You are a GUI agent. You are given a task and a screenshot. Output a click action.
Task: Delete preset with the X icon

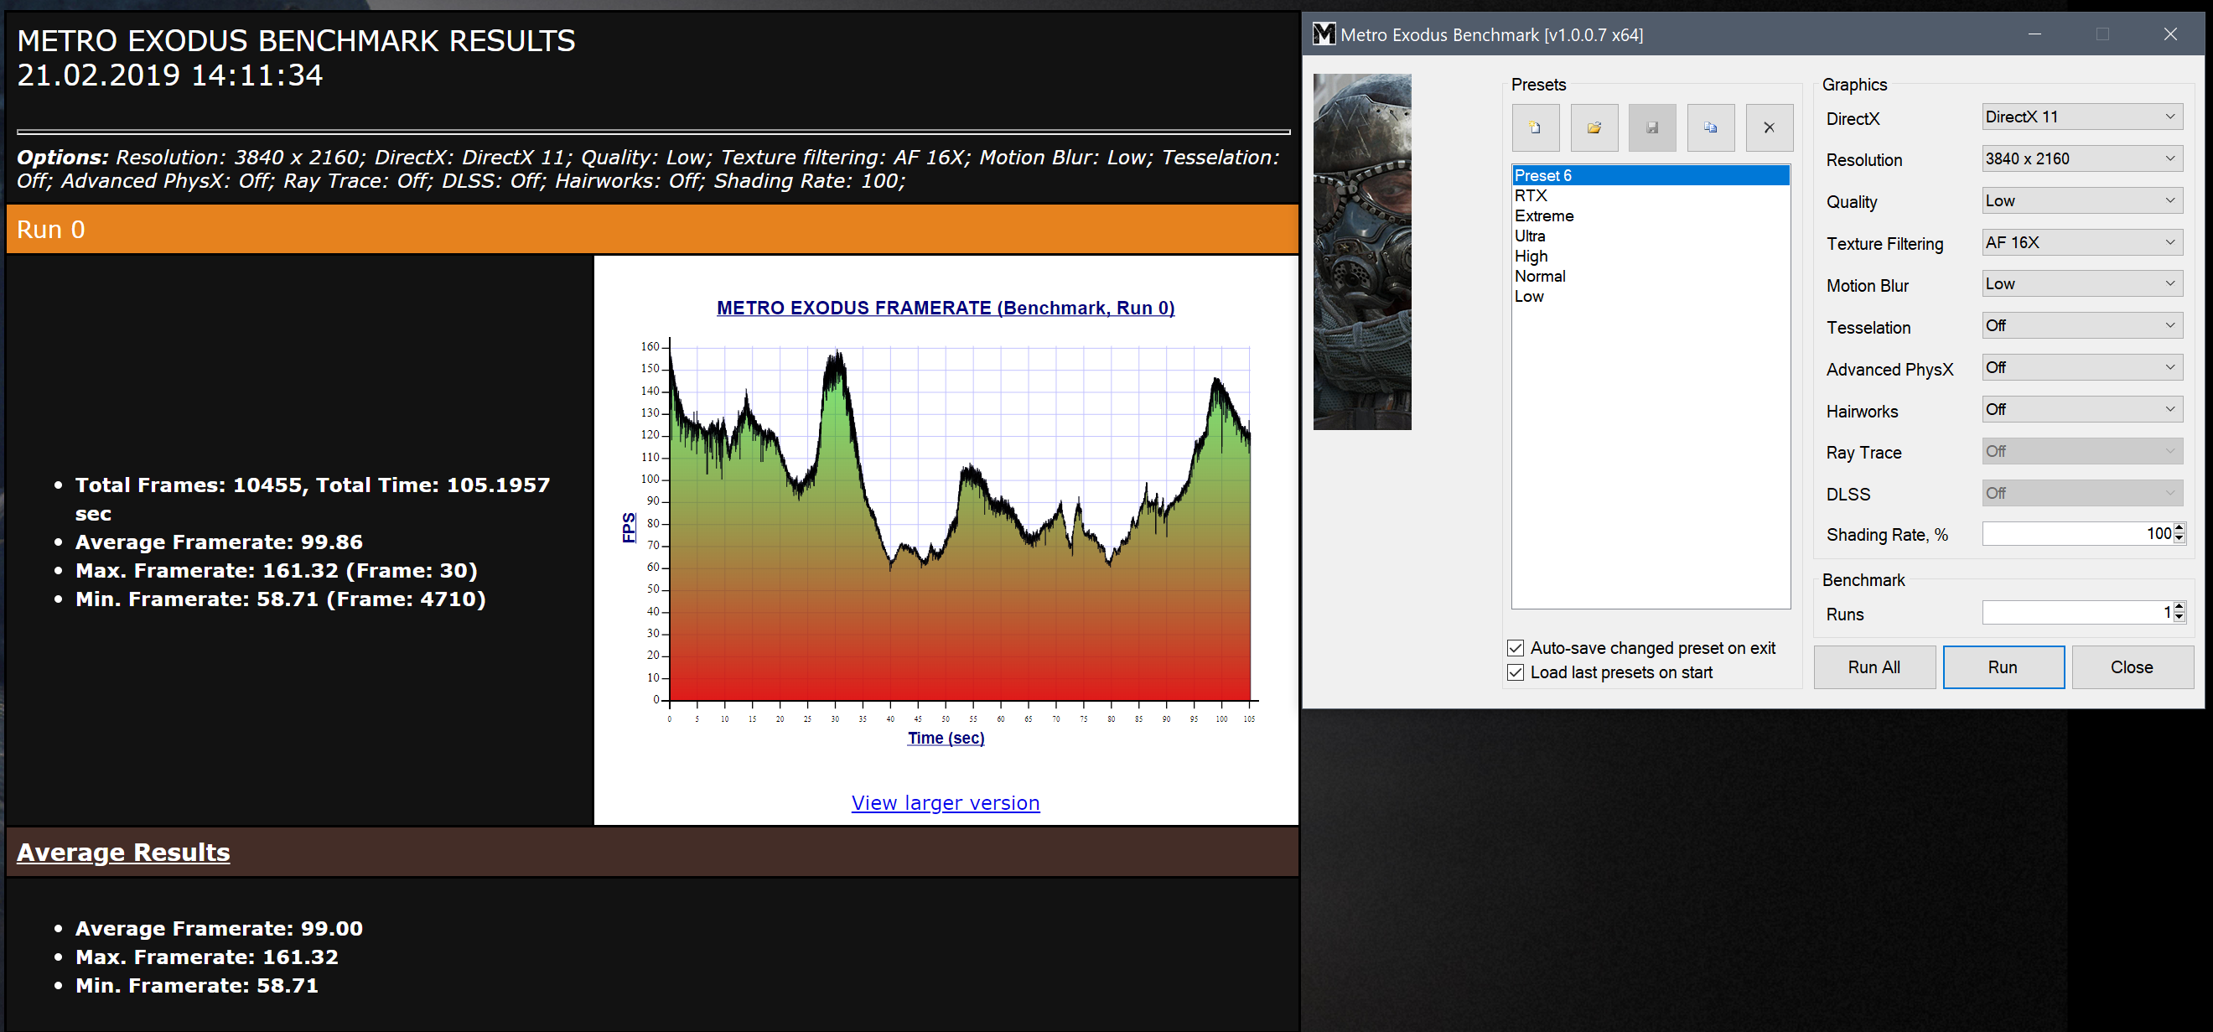pyautogui.click(x=1768, y=128)
